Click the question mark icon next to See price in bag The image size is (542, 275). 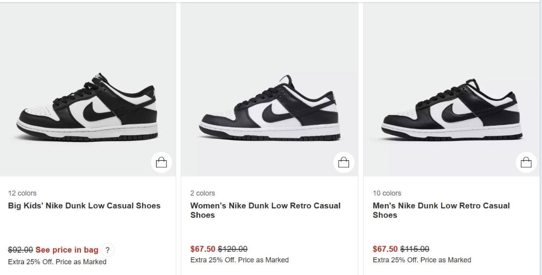107,250
